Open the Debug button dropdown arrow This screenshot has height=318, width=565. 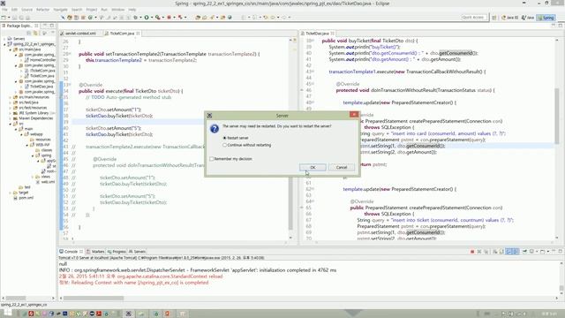[140, 18]
